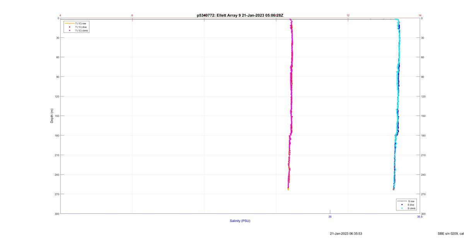Click the '150' depth tick on left axis
Viewport: 464px width, 240px height.
[x=57, y=116]
